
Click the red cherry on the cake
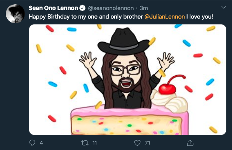pos(167,89)
